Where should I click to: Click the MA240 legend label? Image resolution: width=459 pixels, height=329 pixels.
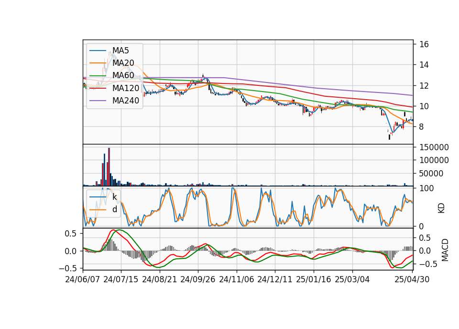pos(126,101)
